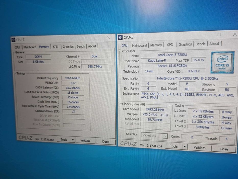Open the Graphics tab in the right window

pos(185,44)
